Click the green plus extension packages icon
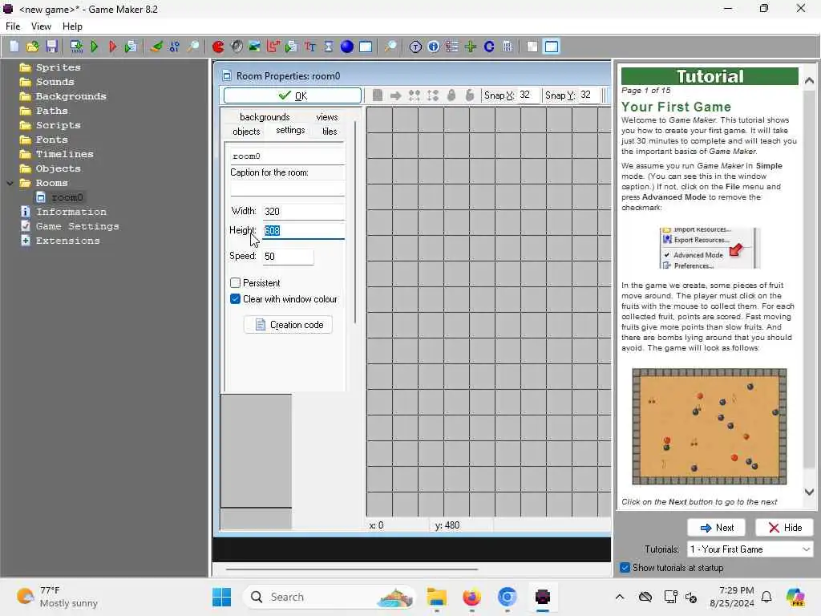 470,47
